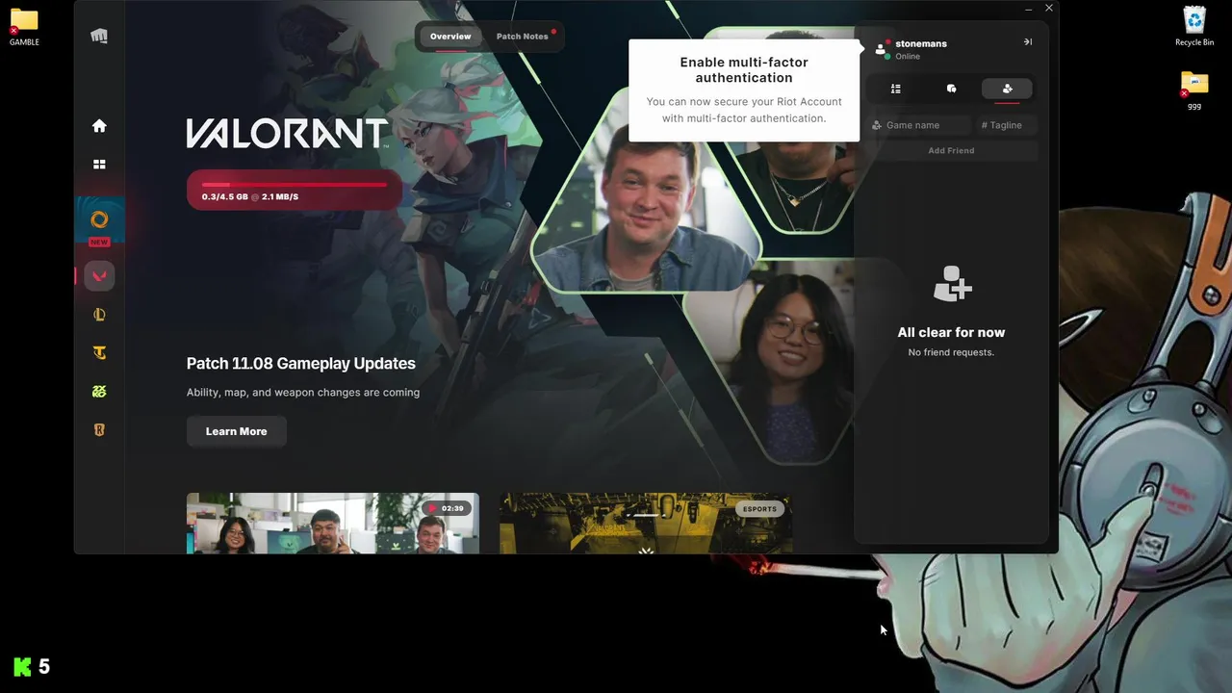Open Teamfight Tactics from the sidebar
The height and width of the screenshot is (693, 1232).
pyautogui.click(x=99, y=353)
